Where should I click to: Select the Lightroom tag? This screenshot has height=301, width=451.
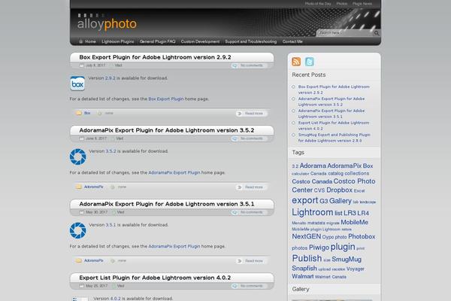point(313,212)
